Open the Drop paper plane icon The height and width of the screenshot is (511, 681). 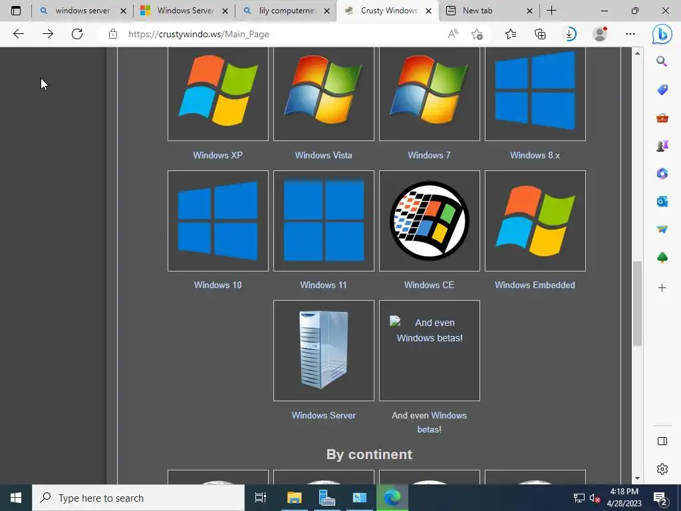[662, 229]
